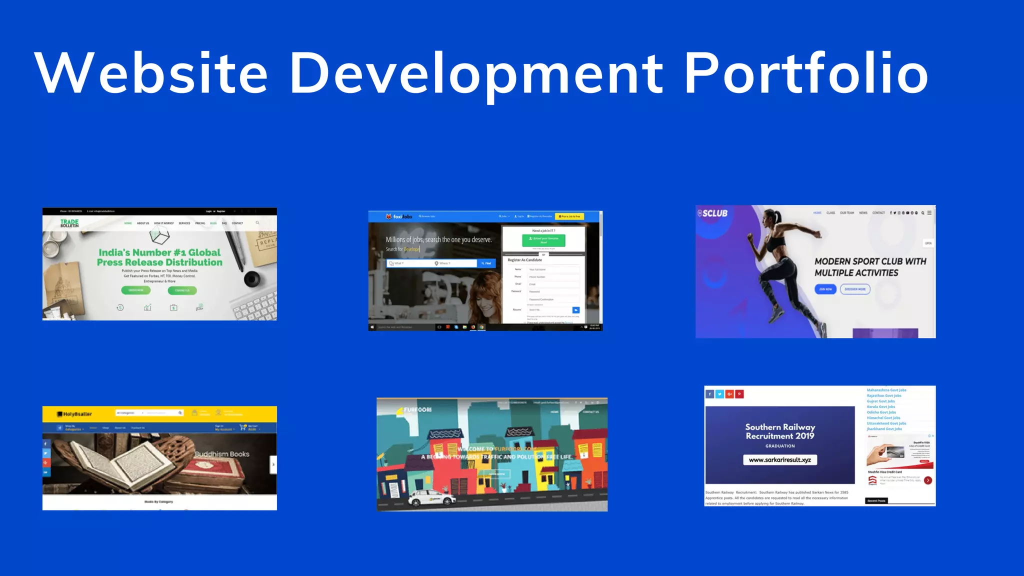1024x576 pixels.
Task: Open the Maharashtra Govt Jobs link
Action: tap(886, 390)
